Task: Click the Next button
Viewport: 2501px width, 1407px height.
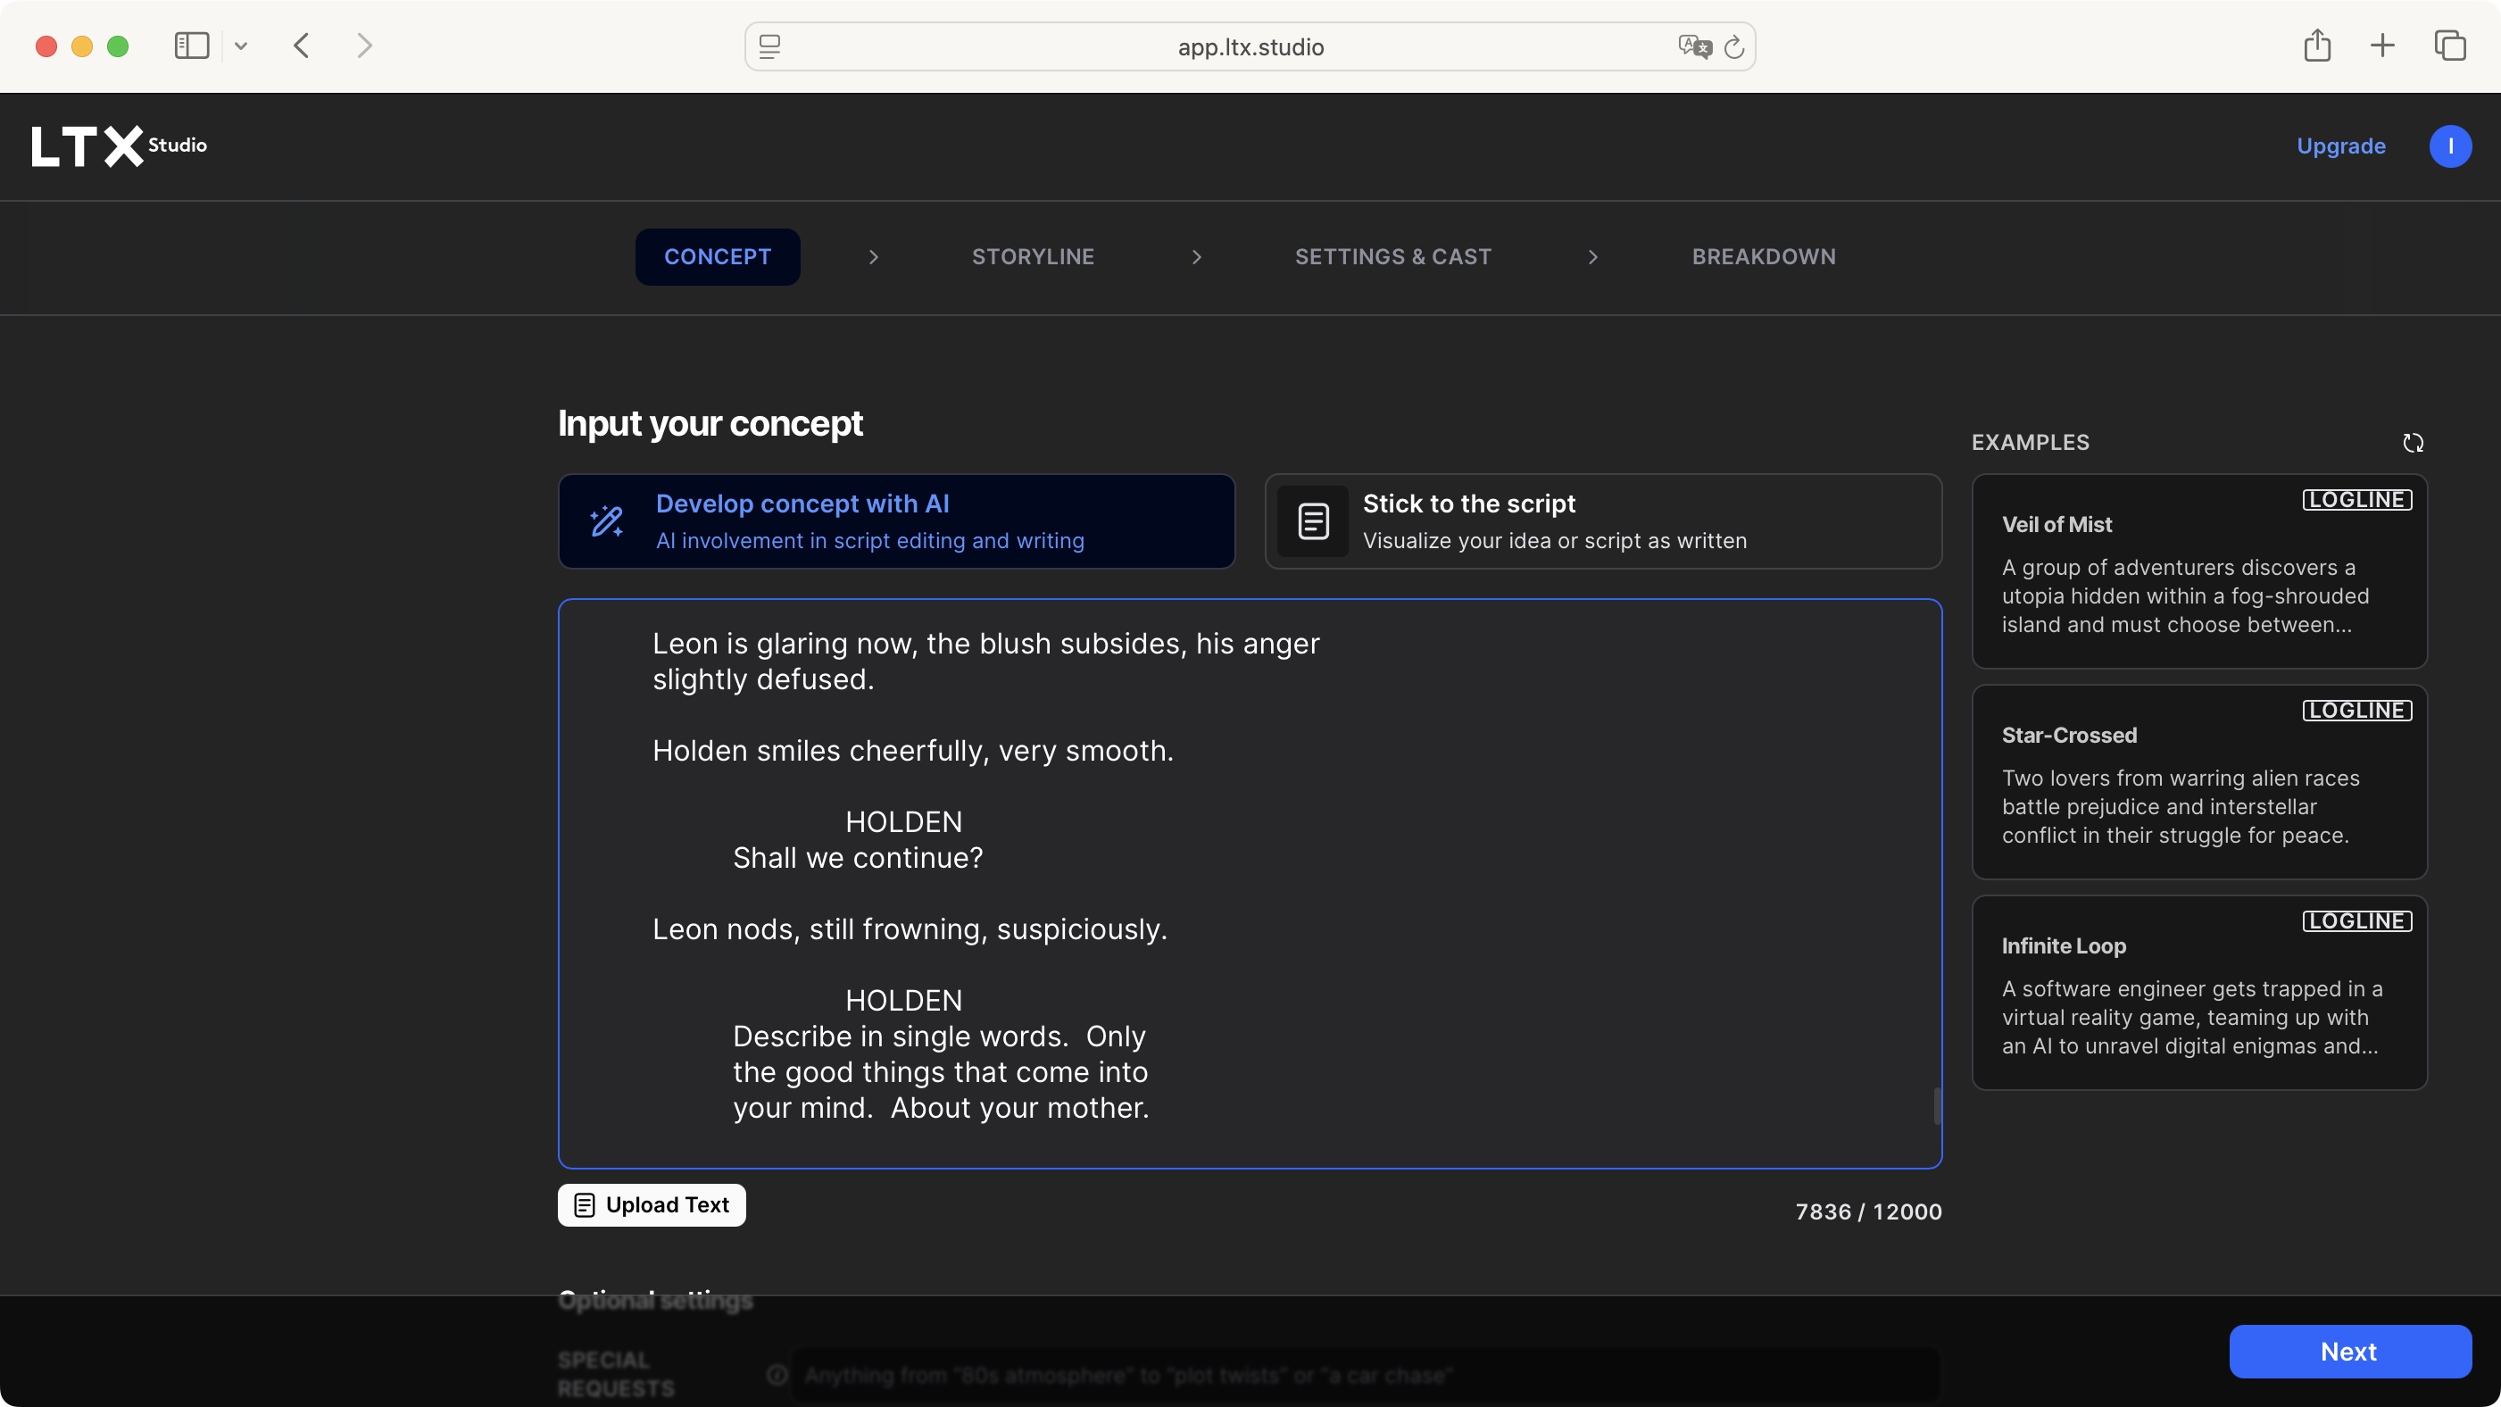Action: [x=2349, y=1352]
